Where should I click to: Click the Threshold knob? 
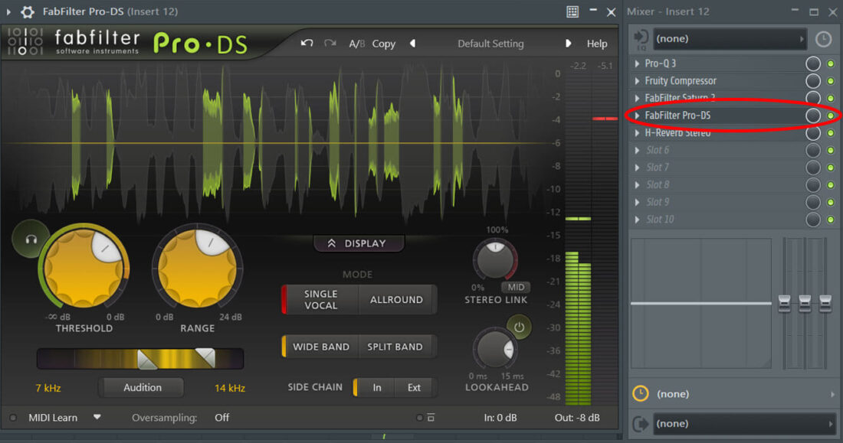pos(84,268)
